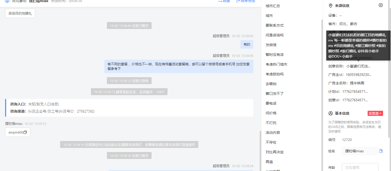Click the person icon beside 基本信息
This screenshot has width=391, height=171.
(x=331, y=113)
